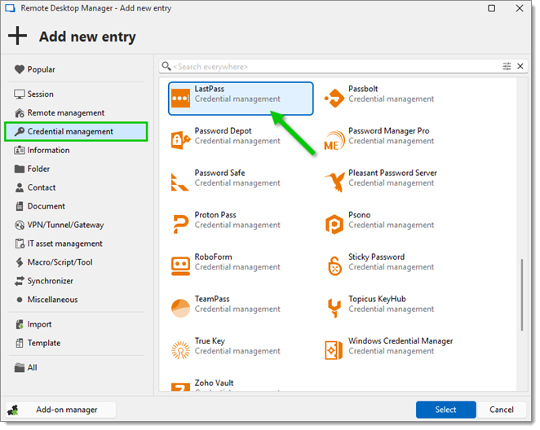Open the search filter options icon
The image size is (540, 430).
pos(507,66)
